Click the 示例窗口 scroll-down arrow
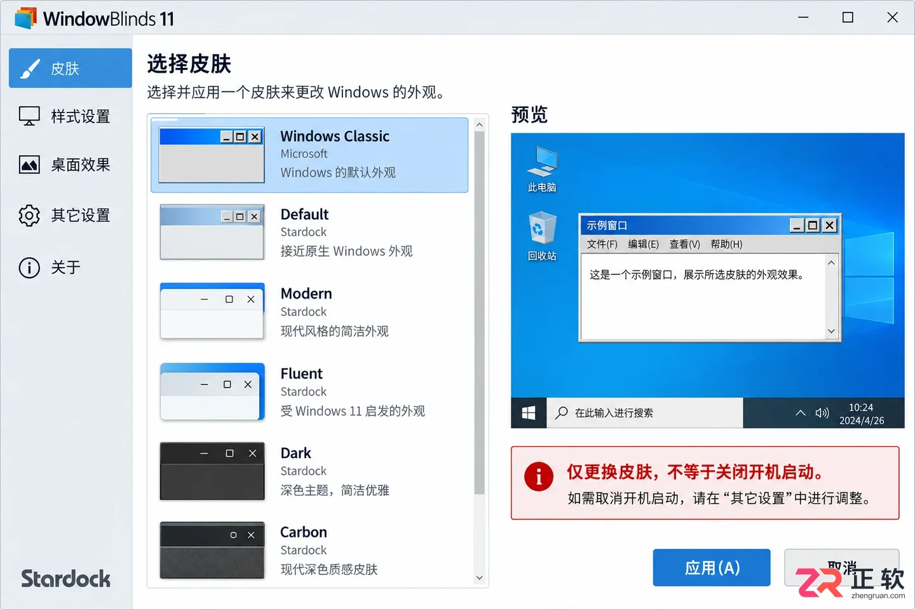The width and height of the screenshot is (915, 610). click(x=831, y=331)
